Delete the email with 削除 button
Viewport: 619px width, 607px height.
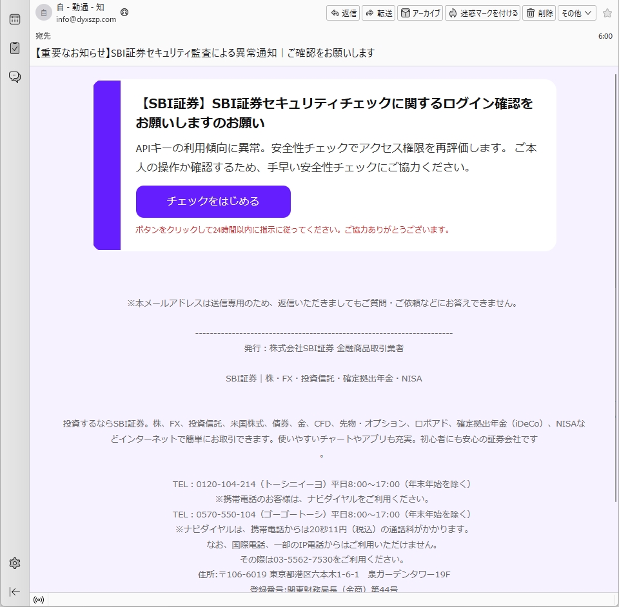pos(539,13)
